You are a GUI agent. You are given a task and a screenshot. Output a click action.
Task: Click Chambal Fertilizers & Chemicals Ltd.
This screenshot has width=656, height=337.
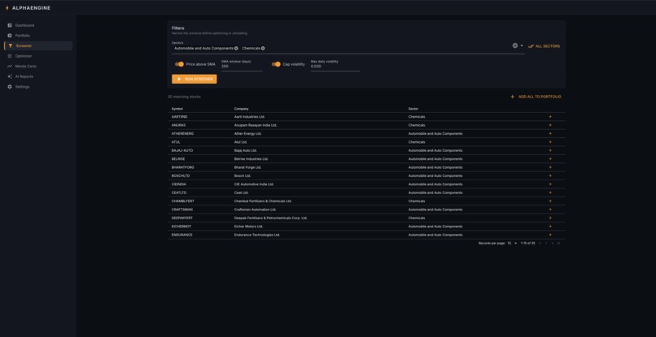click(263, 201)
